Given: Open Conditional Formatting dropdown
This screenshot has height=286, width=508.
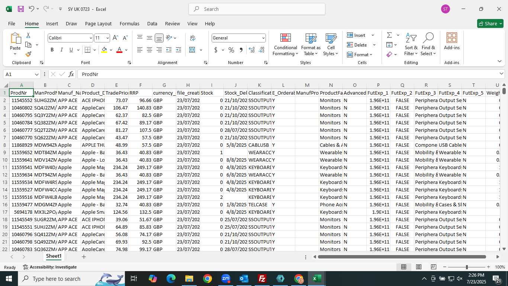Looking at the screenshot, I should 286,44.
